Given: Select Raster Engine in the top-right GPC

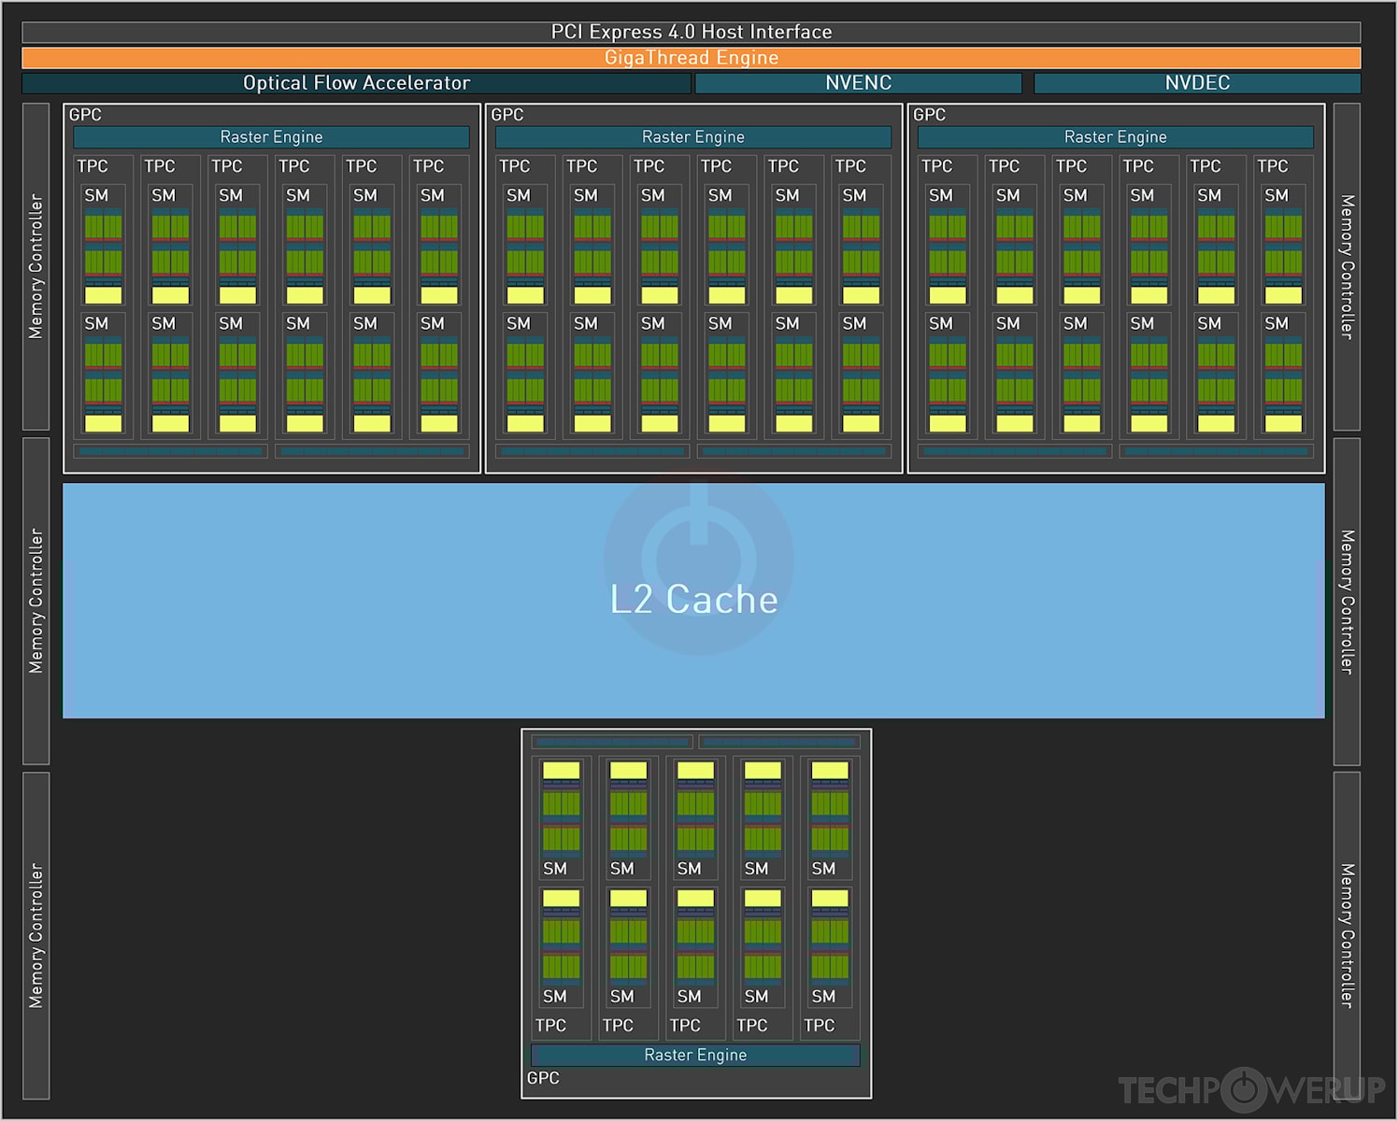Looking at the screenshot, I should pyautogui.click(x=1115, y=137).
